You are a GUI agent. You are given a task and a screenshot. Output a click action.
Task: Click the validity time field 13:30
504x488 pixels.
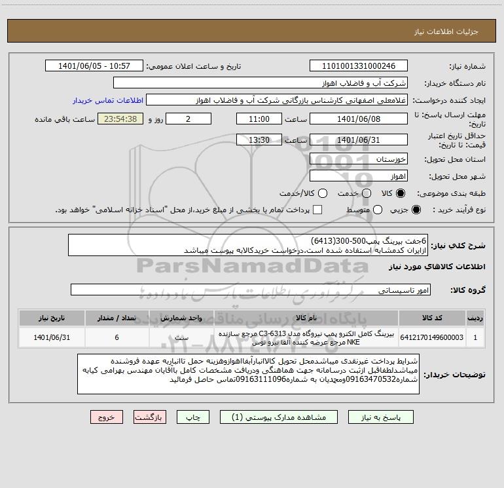pyautogui.click(x=259, y=140)
